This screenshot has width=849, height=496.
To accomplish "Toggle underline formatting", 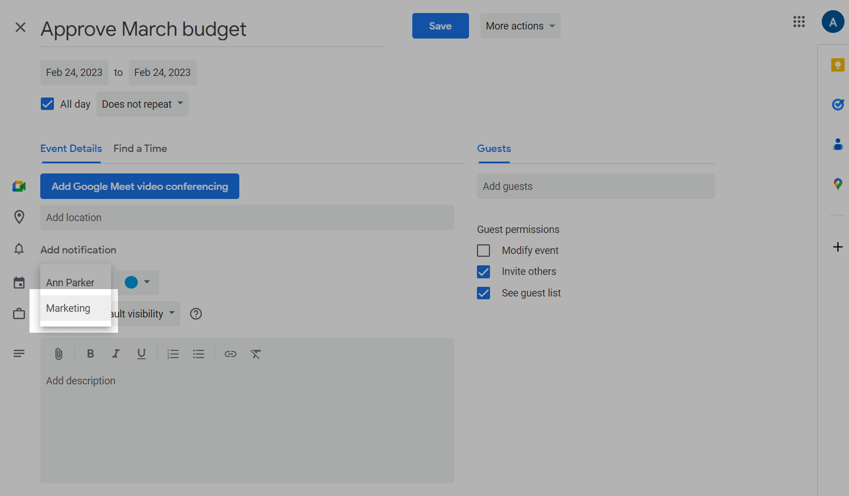I will tap(141, 354).
